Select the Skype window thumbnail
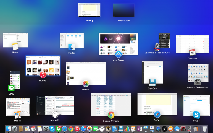 [196, 105]
